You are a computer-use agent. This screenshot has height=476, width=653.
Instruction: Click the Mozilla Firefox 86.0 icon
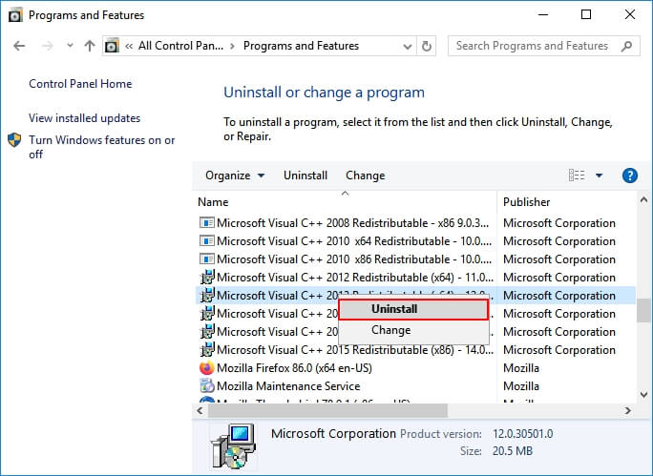click(x=206, y=368)
